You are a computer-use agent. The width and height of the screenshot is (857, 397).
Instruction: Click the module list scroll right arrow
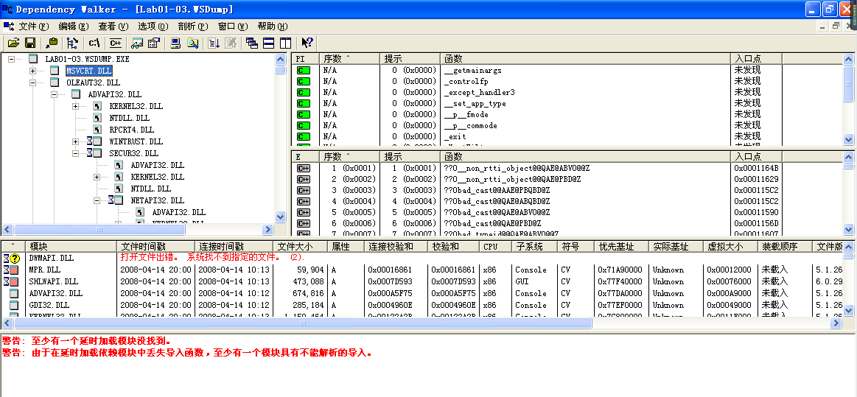tap(836, 323)
